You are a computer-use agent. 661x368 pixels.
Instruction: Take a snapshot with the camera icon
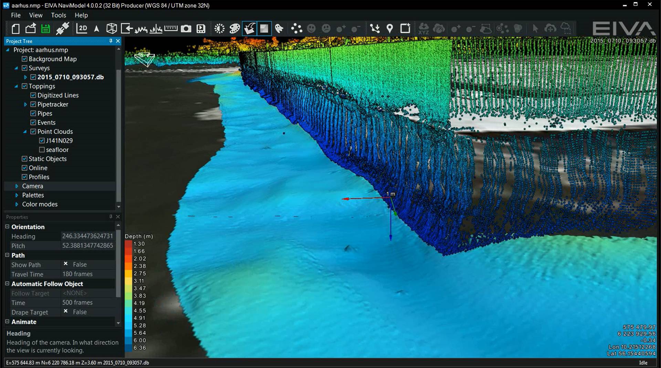pyautogui.click(x=186, y=29)
